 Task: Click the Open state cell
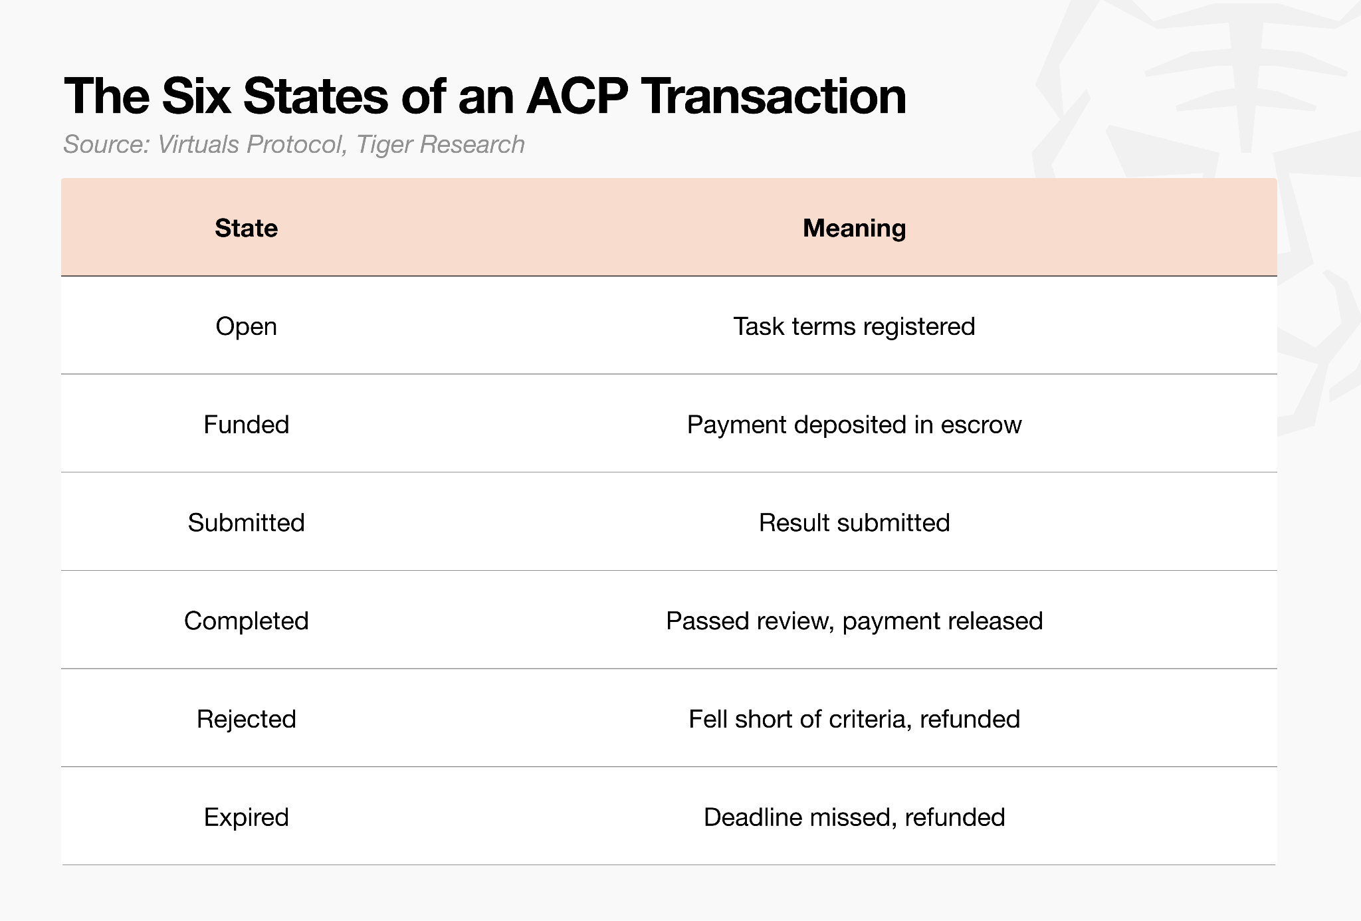246,326
